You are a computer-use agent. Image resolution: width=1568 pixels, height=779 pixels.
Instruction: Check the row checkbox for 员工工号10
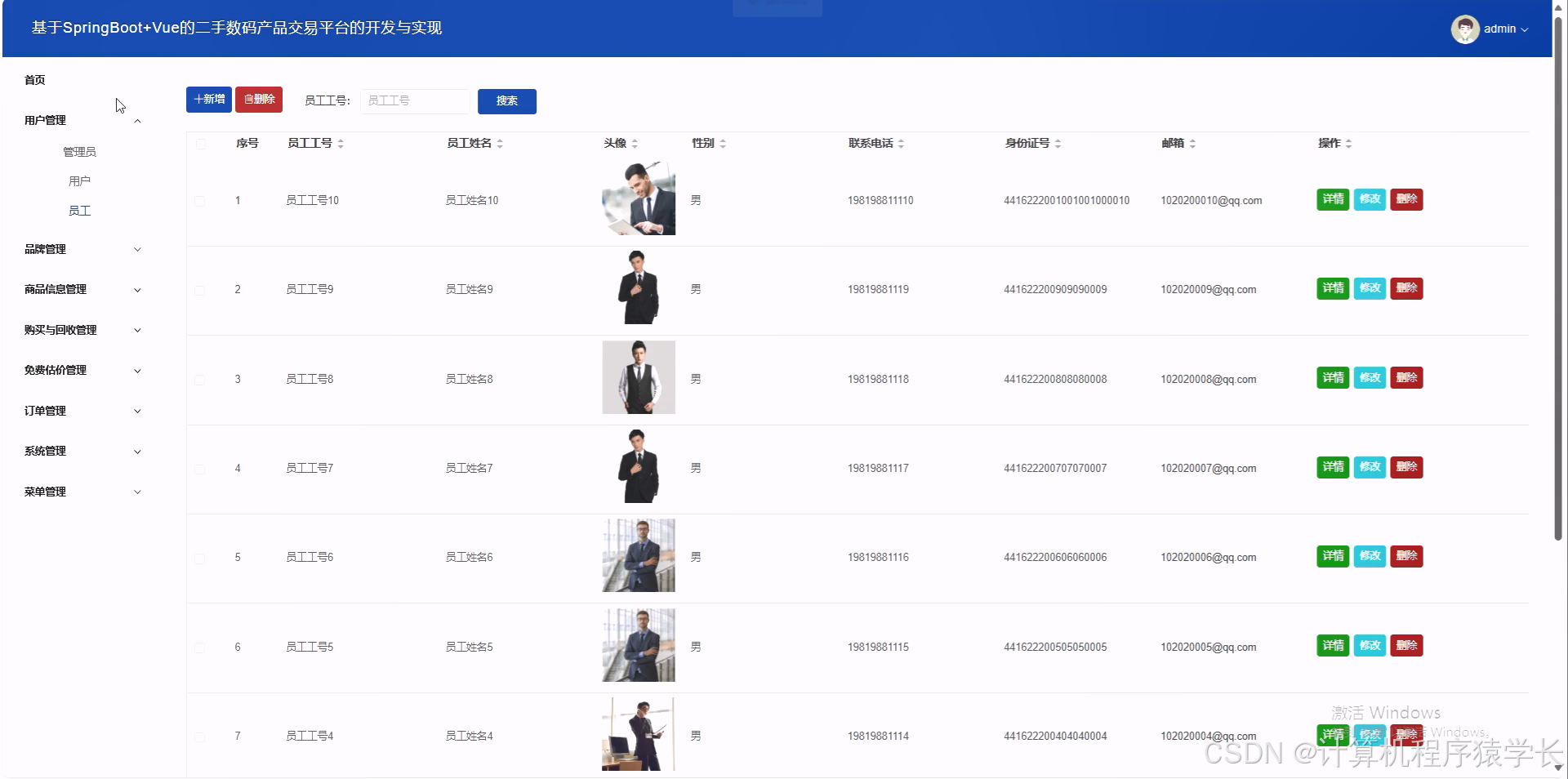(199, 200)
